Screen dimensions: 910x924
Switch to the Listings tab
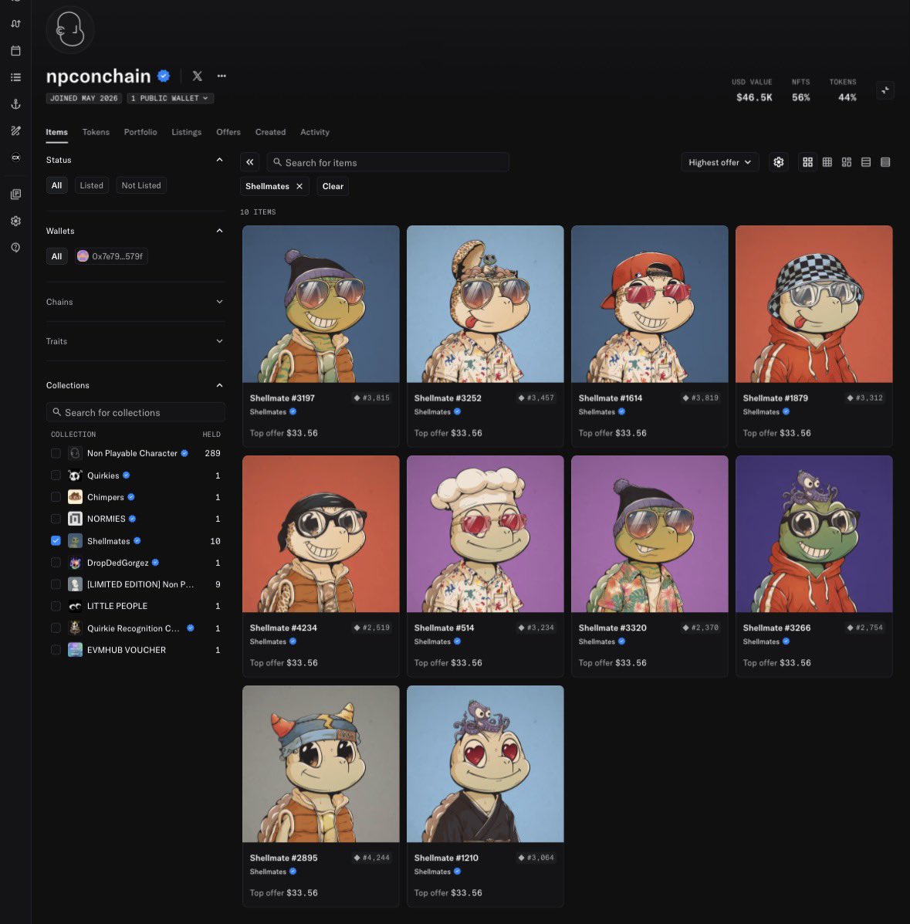click(x=186, y=132)
